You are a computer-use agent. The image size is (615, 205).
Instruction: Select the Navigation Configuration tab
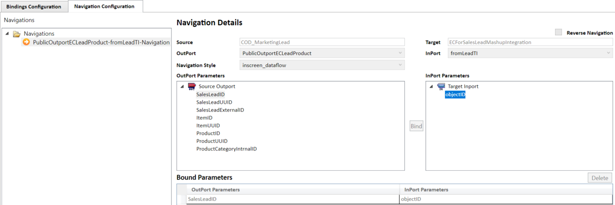coord(104,6)
